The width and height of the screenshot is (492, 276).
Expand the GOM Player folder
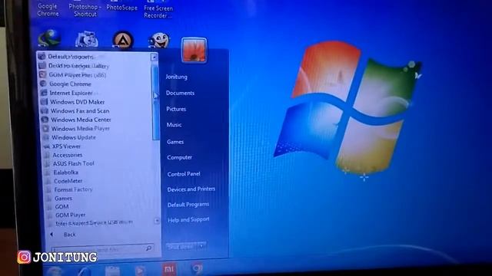point(70,215)
